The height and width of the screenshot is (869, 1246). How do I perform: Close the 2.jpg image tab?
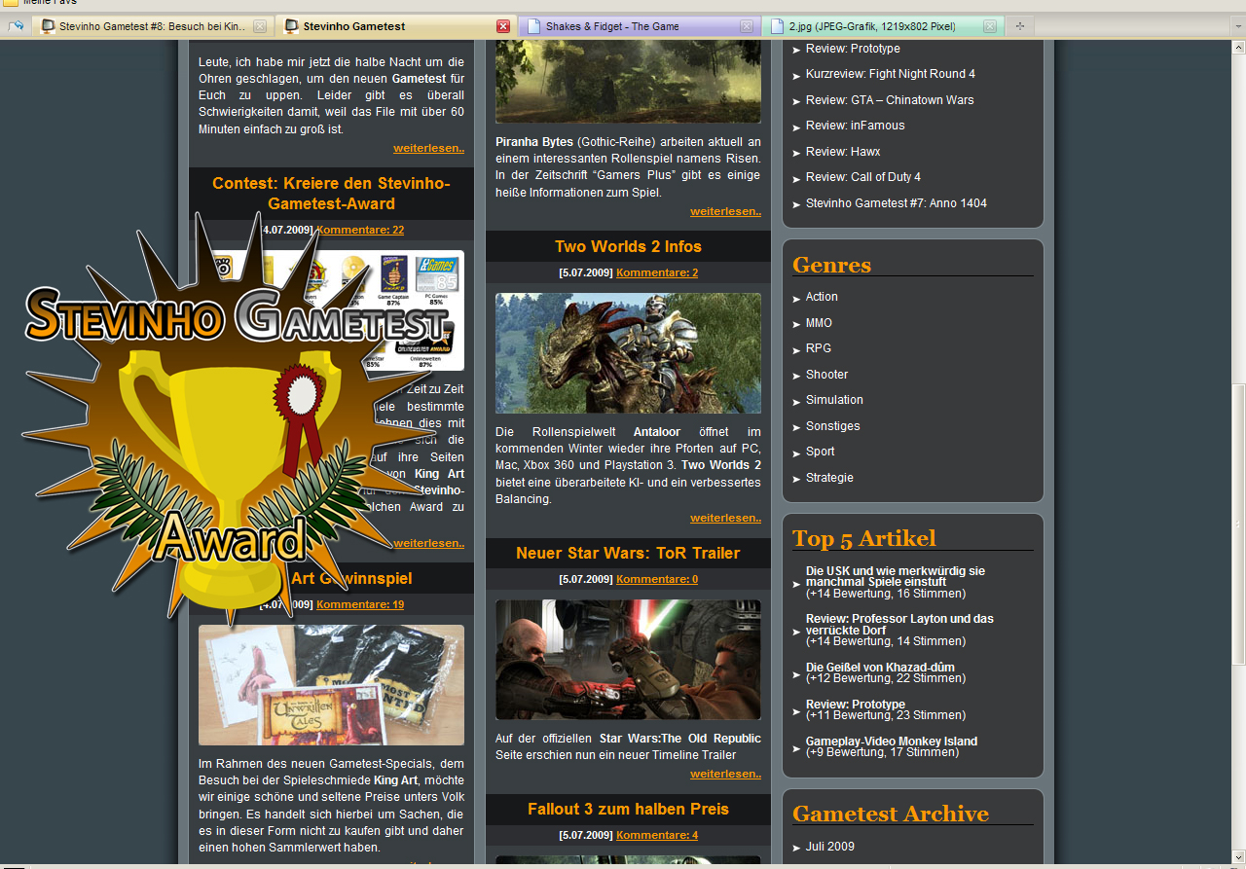click(989, 26)
